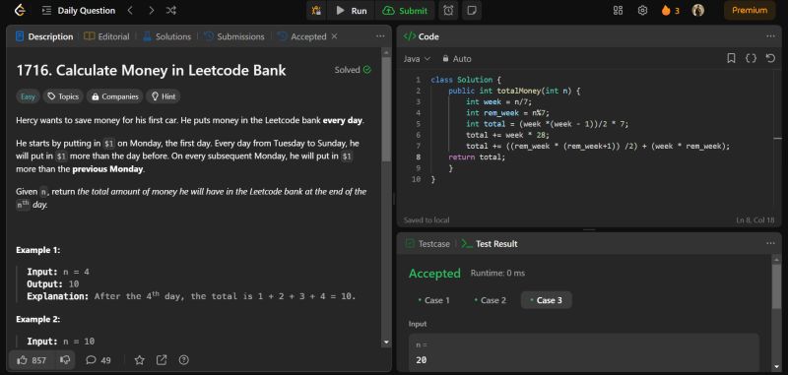Open the notes icon

472,11
